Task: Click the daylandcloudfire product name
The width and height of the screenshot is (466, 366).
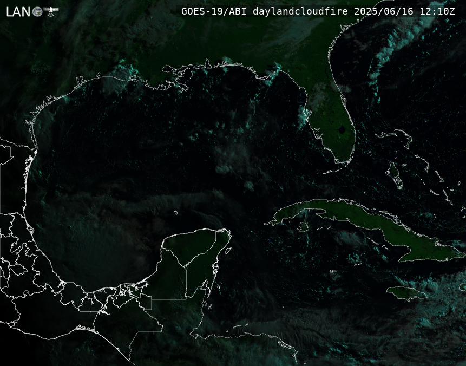Action: pos(300,11)
